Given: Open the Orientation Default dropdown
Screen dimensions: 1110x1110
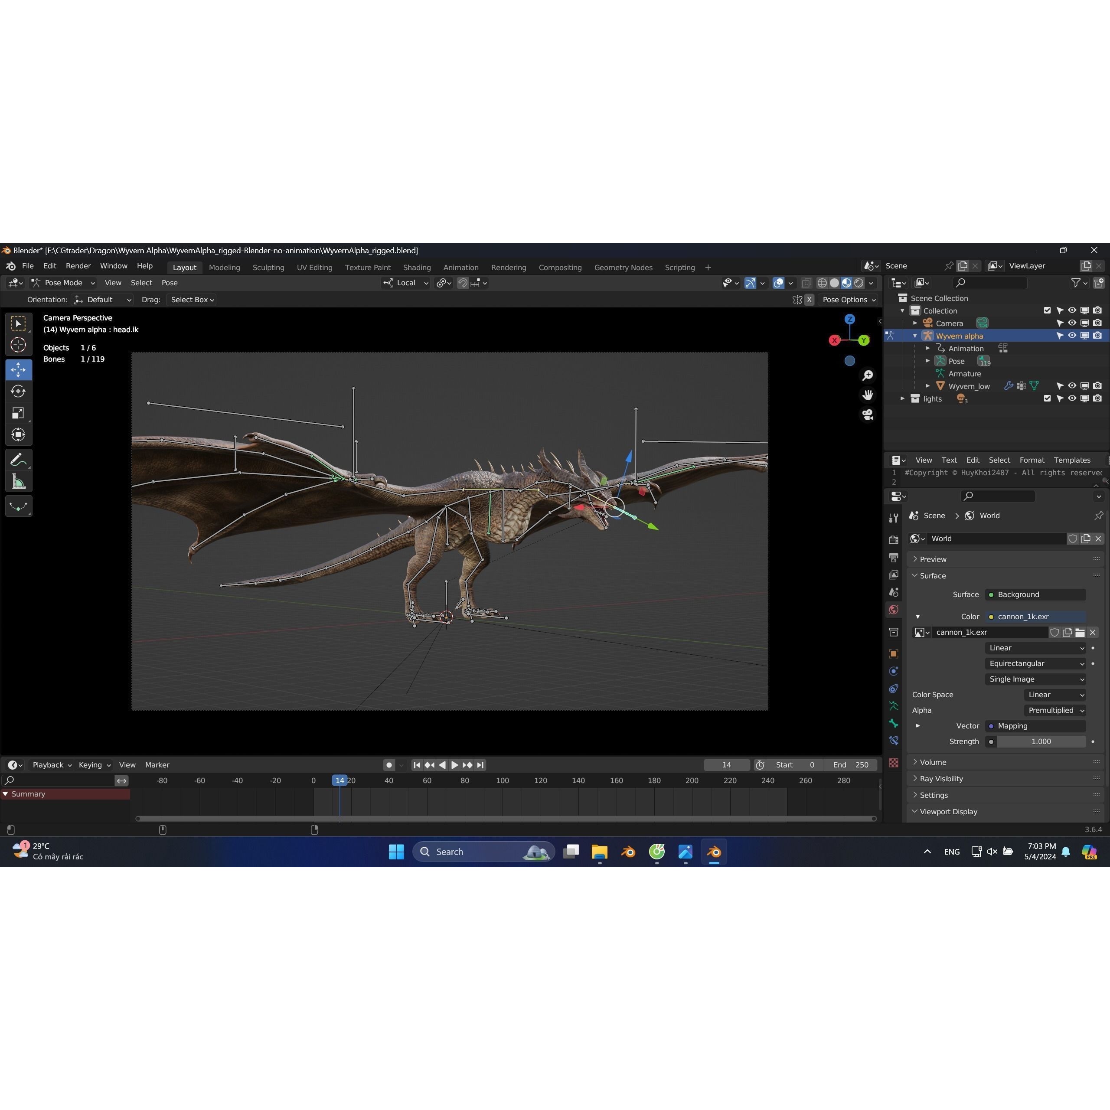Looking at the screenshot, I should (x=102, y=299).
